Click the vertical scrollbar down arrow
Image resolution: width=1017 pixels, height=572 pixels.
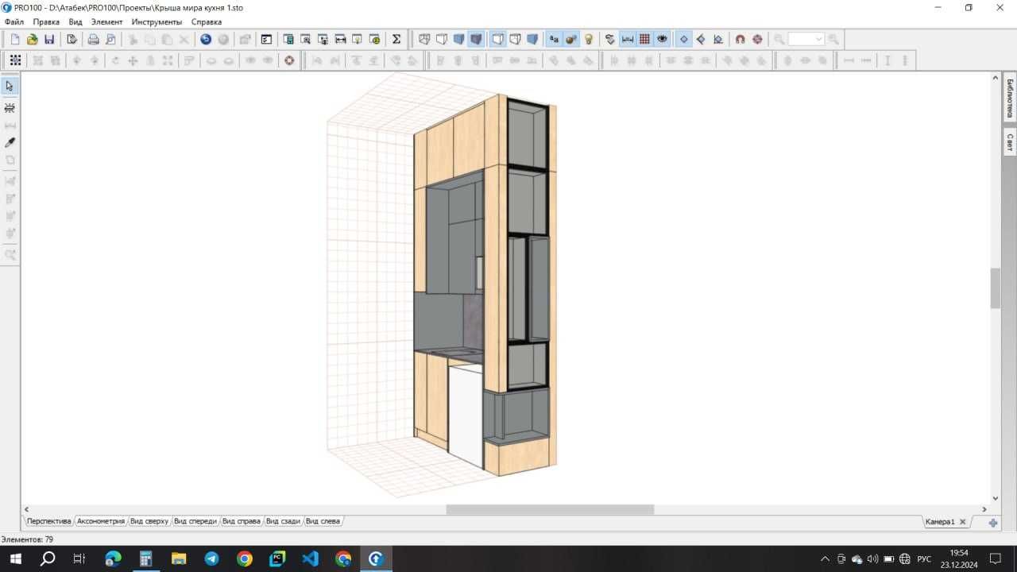tap(995, 498)
